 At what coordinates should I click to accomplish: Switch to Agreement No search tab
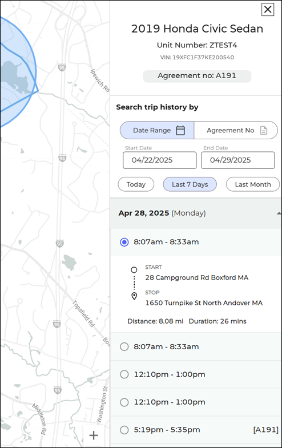pyautogui.click(x=236, y=130)
